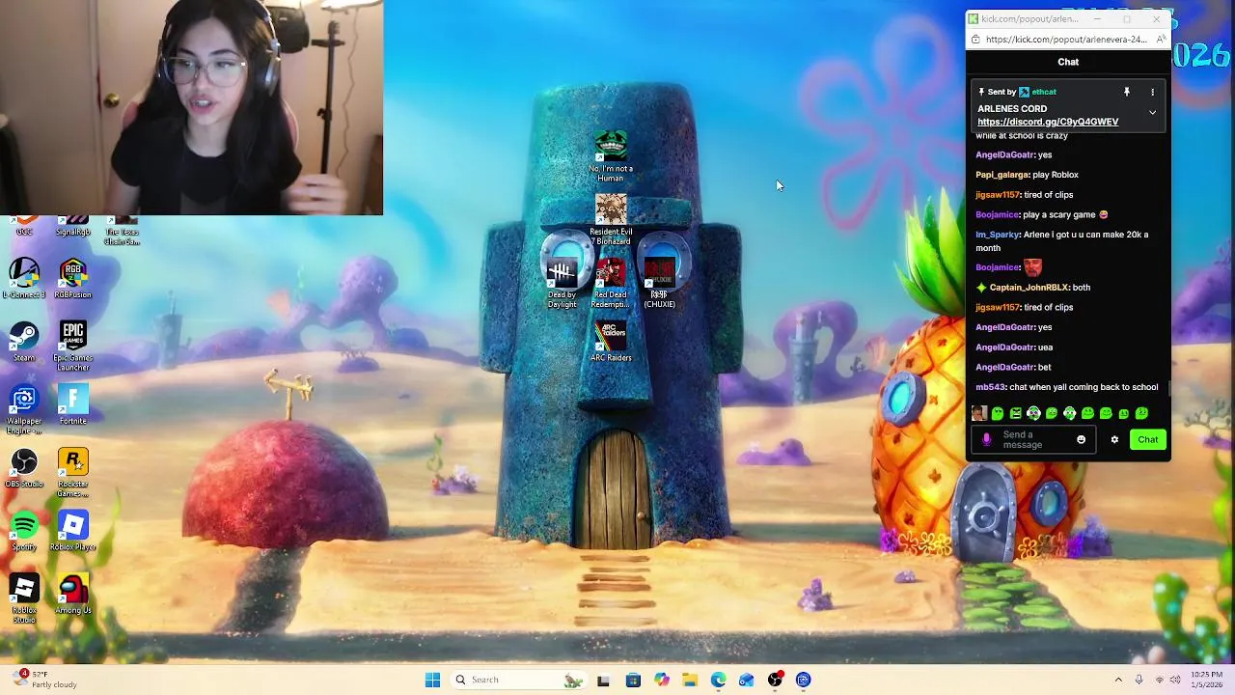
Task: Select the L-Connect 3 desktop icon
Action: click(24, 280)
